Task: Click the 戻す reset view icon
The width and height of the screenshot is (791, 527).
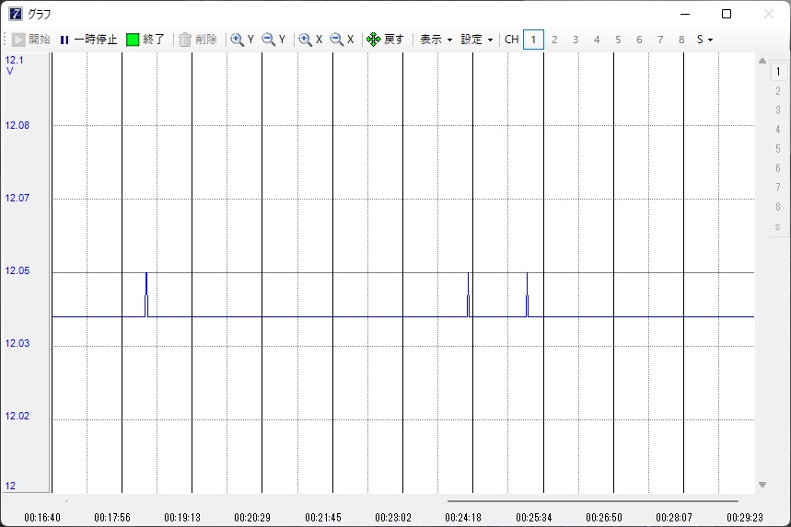Action: pyautogui.click(x=374, y=40)
